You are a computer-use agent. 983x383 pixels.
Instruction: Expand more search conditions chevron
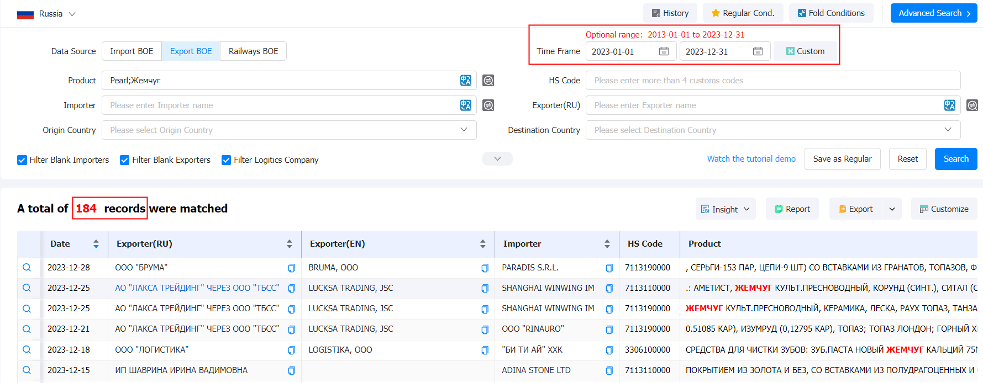coord(497,159)
